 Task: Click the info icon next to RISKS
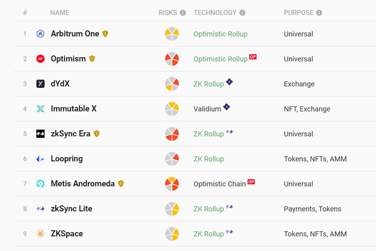pos(183,13)
